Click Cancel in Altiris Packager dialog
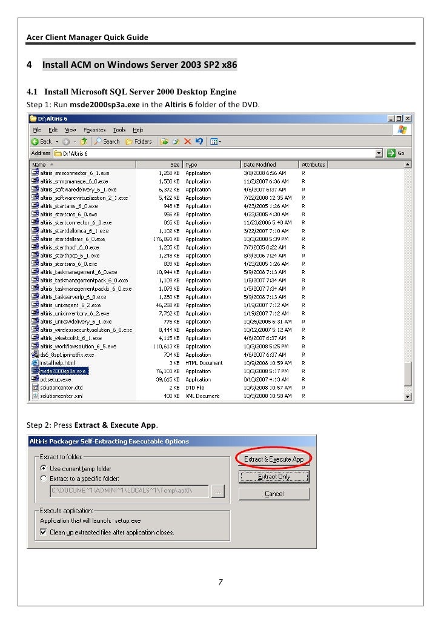 (274, 494)
